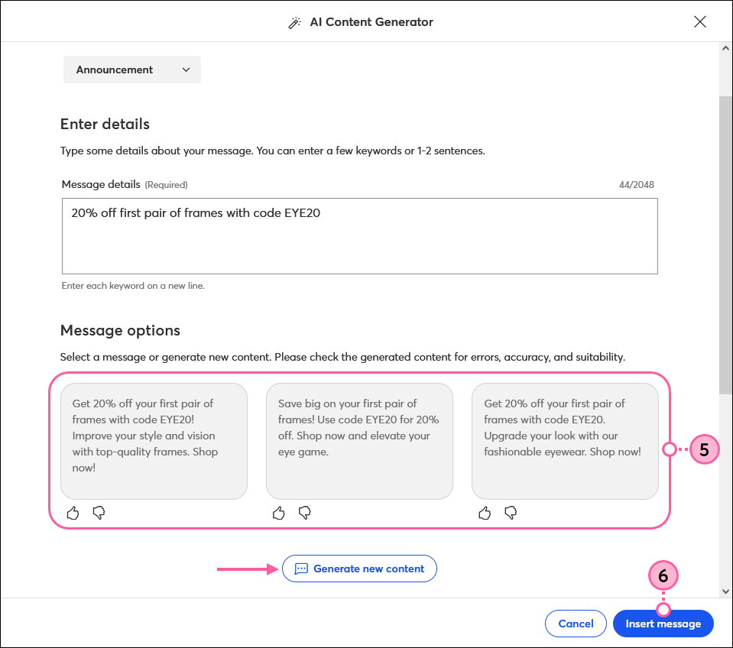Click Generate new content button
733x648 pixels.
pyautogui.click(x=359, y=569)
